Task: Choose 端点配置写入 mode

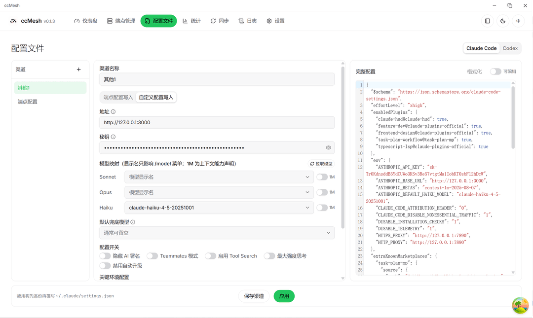Action: [118, 98]
